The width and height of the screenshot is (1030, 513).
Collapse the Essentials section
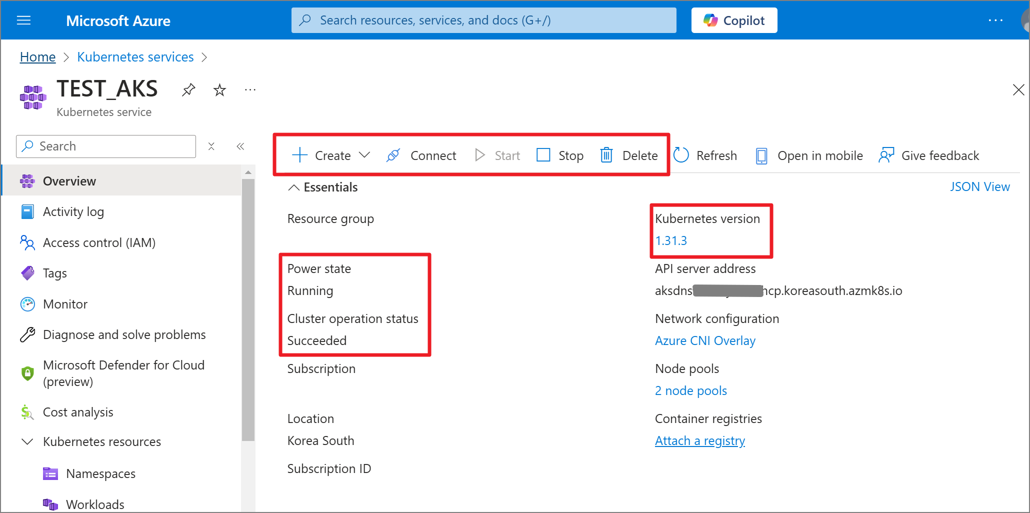[323, 187]
